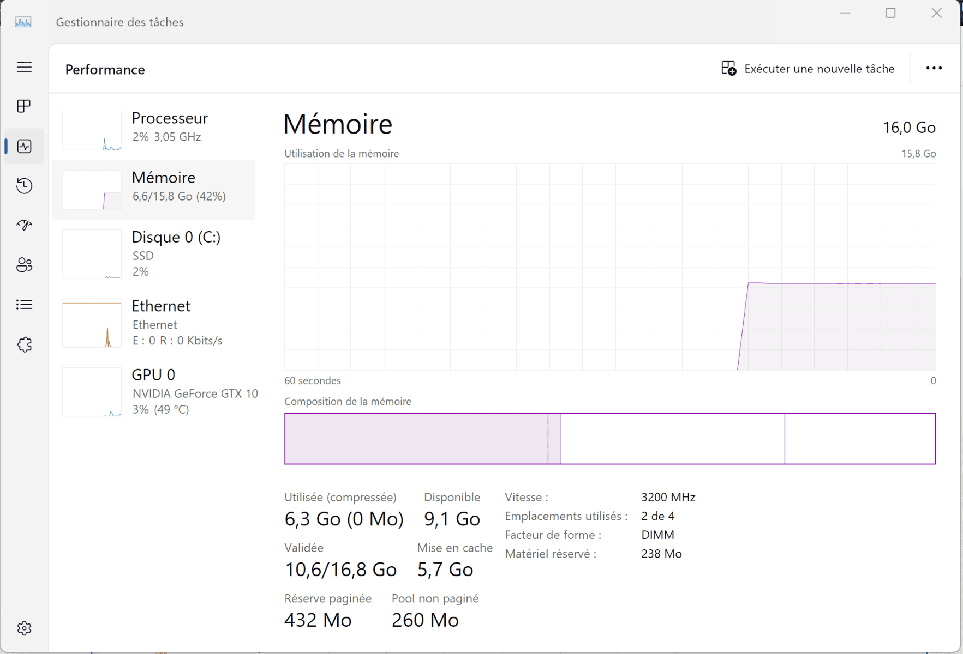Click the DIMM form factor value
The height and width of the screenshot is (654, 963).
[658, 535]
